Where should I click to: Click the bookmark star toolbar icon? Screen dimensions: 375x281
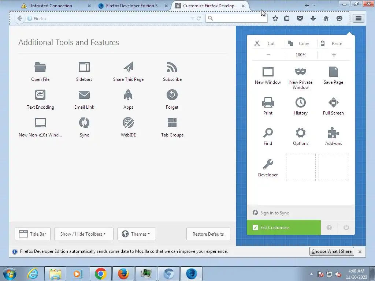[275, 18]
